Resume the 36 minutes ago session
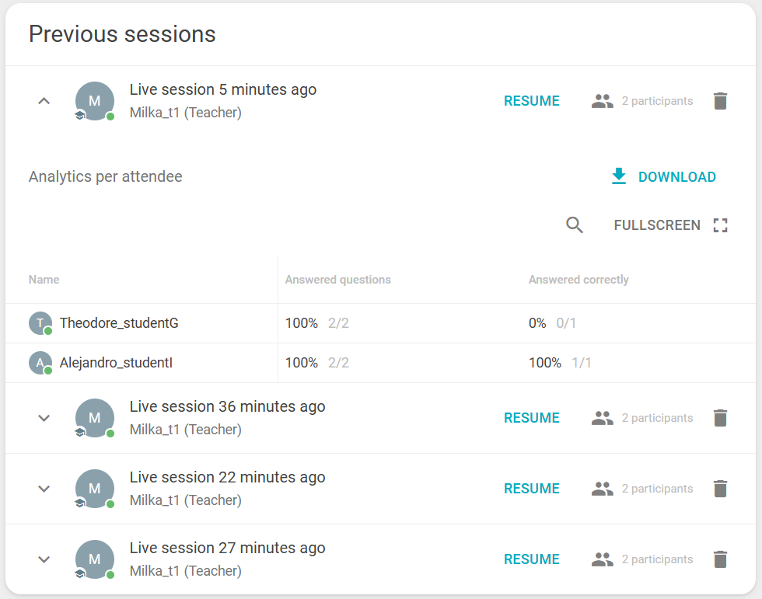The height and width of the screenshot is (599, 762). [532, 418]
